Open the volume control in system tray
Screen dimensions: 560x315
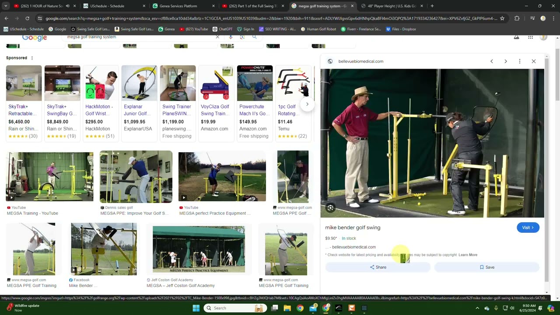pyautogui.click(x=513, y=308)
